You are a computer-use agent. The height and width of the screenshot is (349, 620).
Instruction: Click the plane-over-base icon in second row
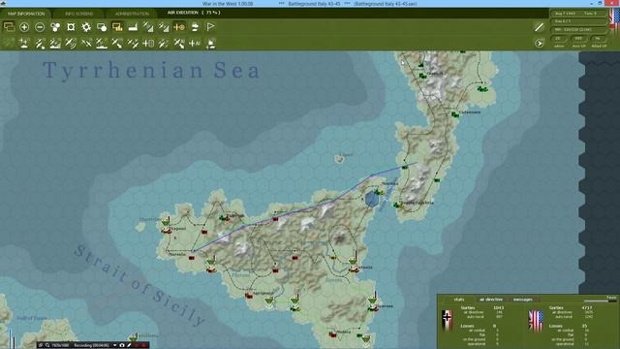tap(24, 43)
